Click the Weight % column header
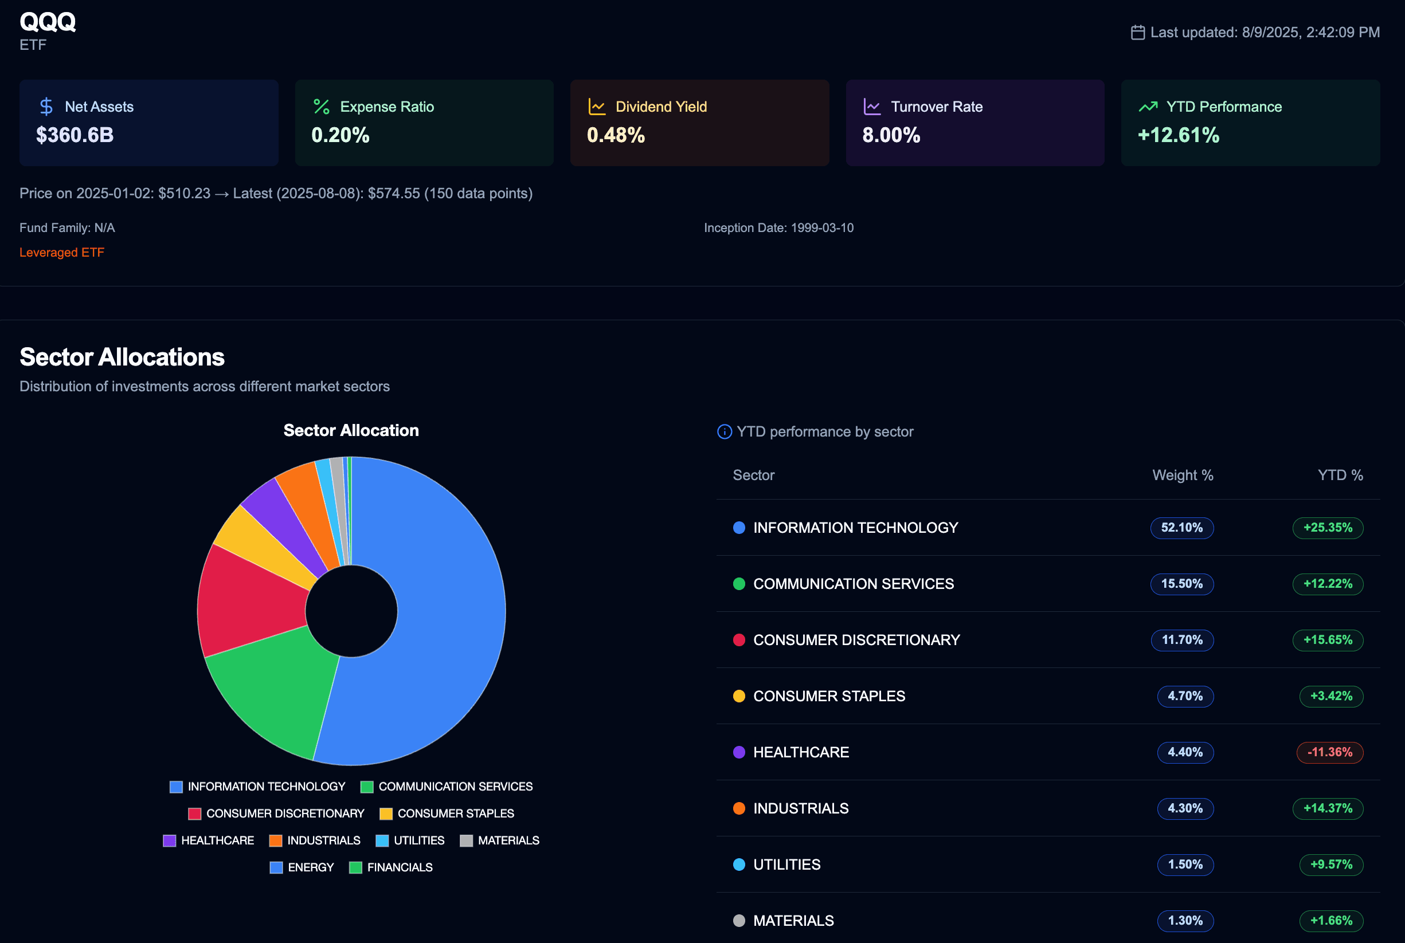1405x943 pixels. pyautogui.click(x=1182, y=475)
